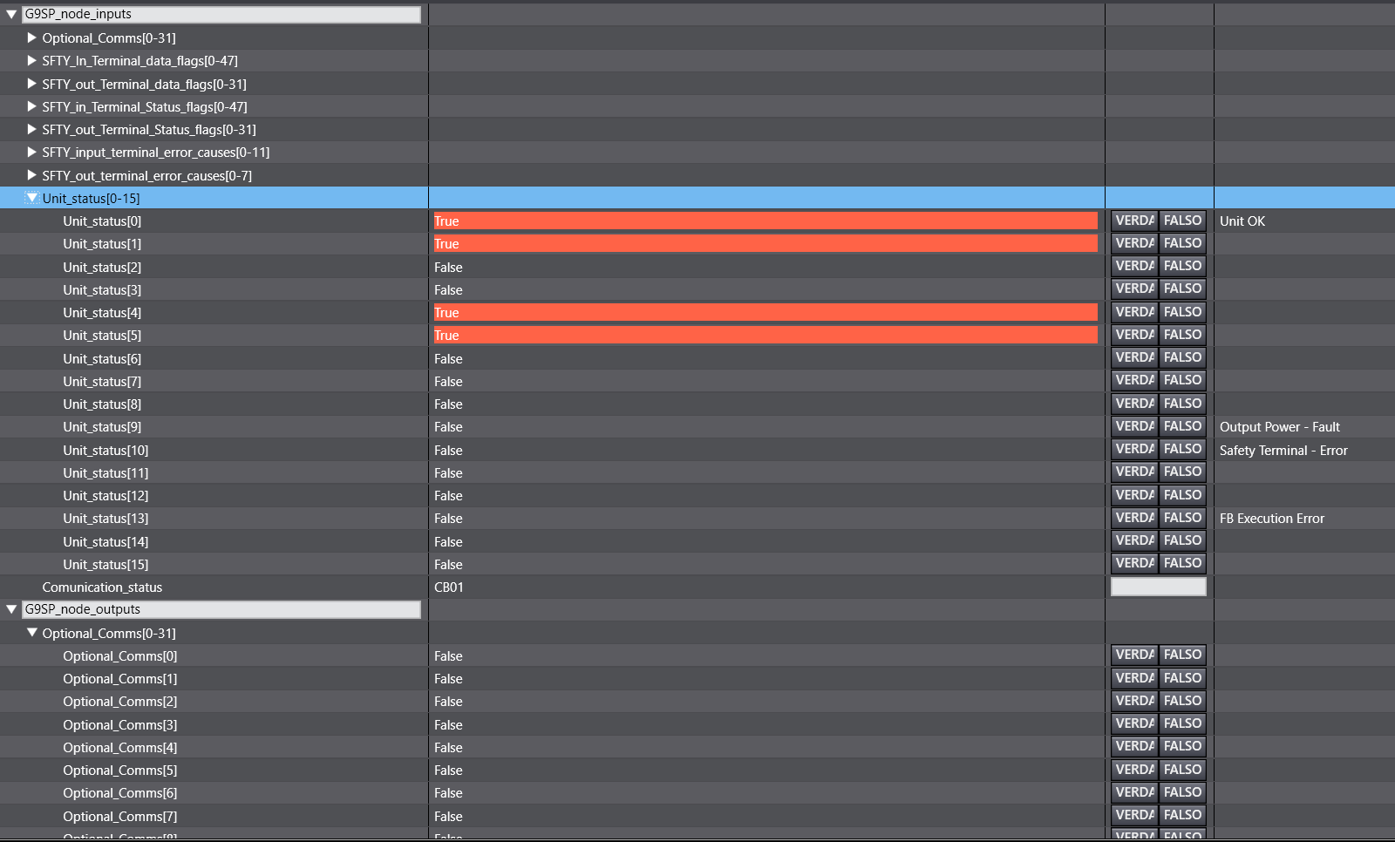Collapse the G9SP_node_inputs group
This screenshot has height=842, width=1395.
[11, 14]
